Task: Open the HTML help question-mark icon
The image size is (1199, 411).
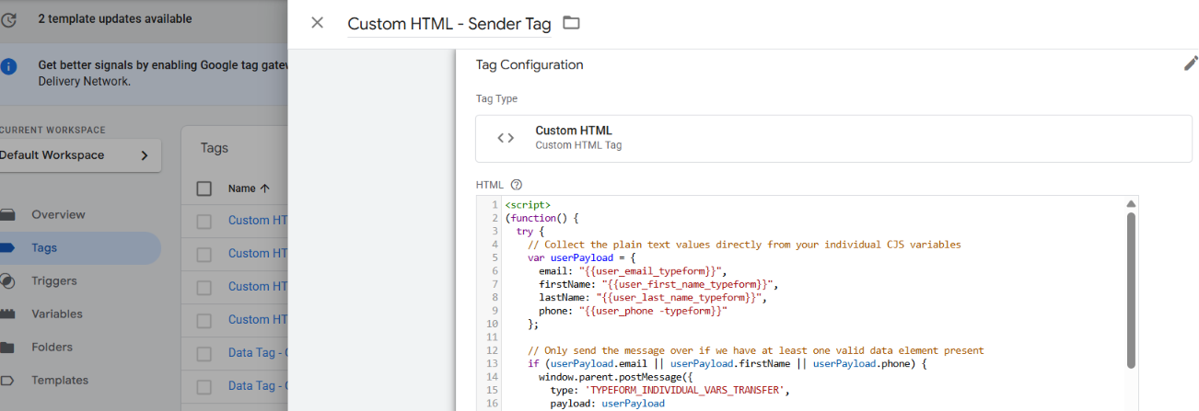Action: 516,185
